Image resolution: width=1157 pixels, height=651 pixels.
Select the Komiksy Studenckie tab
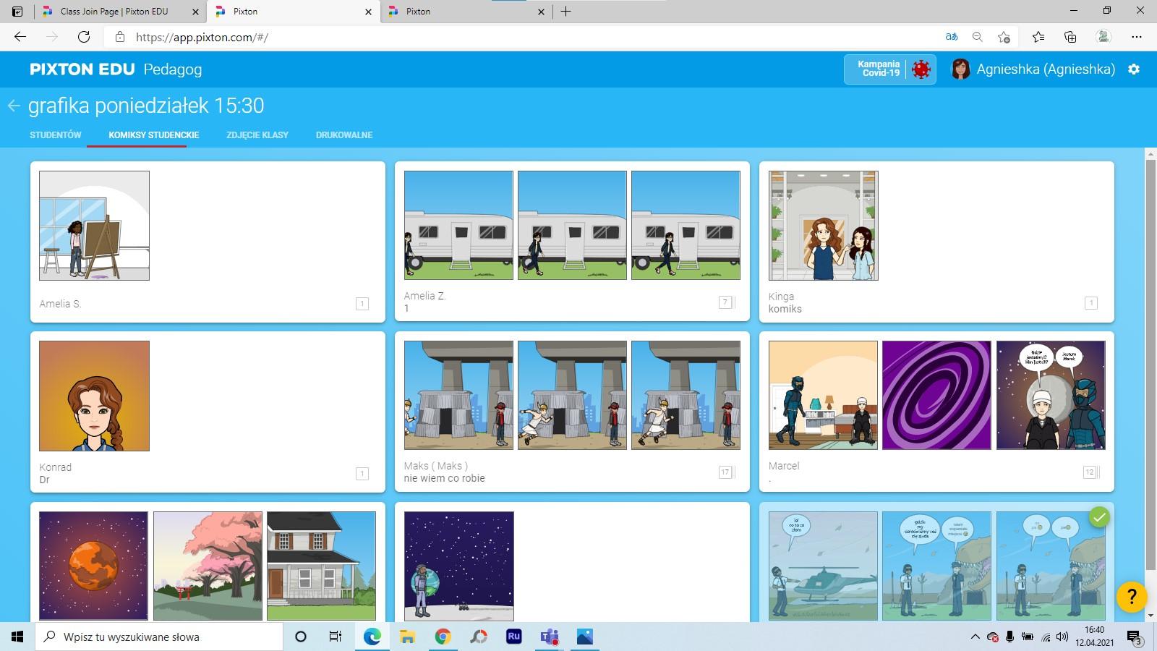coord(154,135)
